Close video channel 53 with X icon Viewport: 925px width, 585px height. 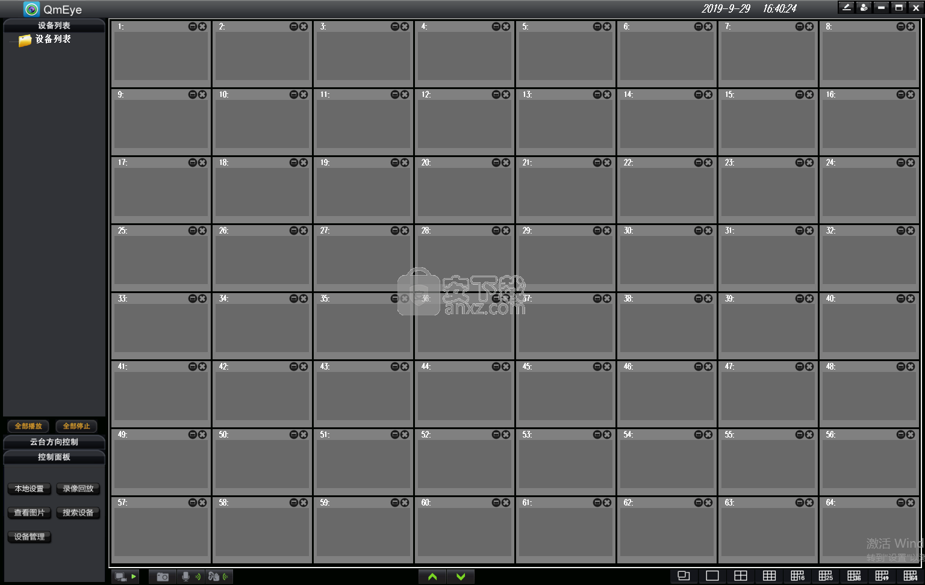[x=607, y=435]
